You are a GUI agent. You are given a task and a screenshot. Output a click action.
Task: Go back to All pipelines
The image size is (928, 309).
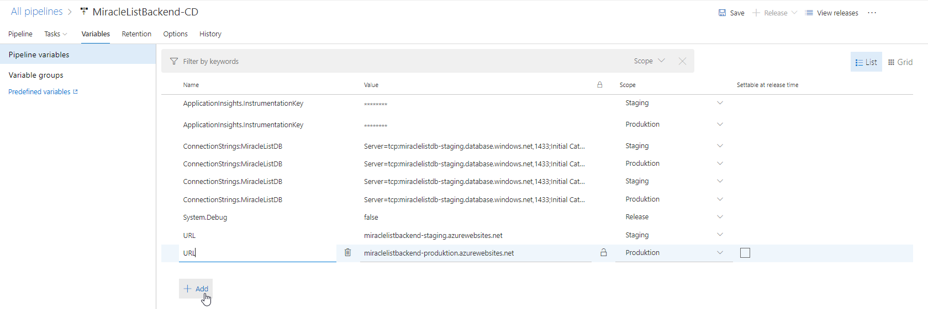(36, 12)
